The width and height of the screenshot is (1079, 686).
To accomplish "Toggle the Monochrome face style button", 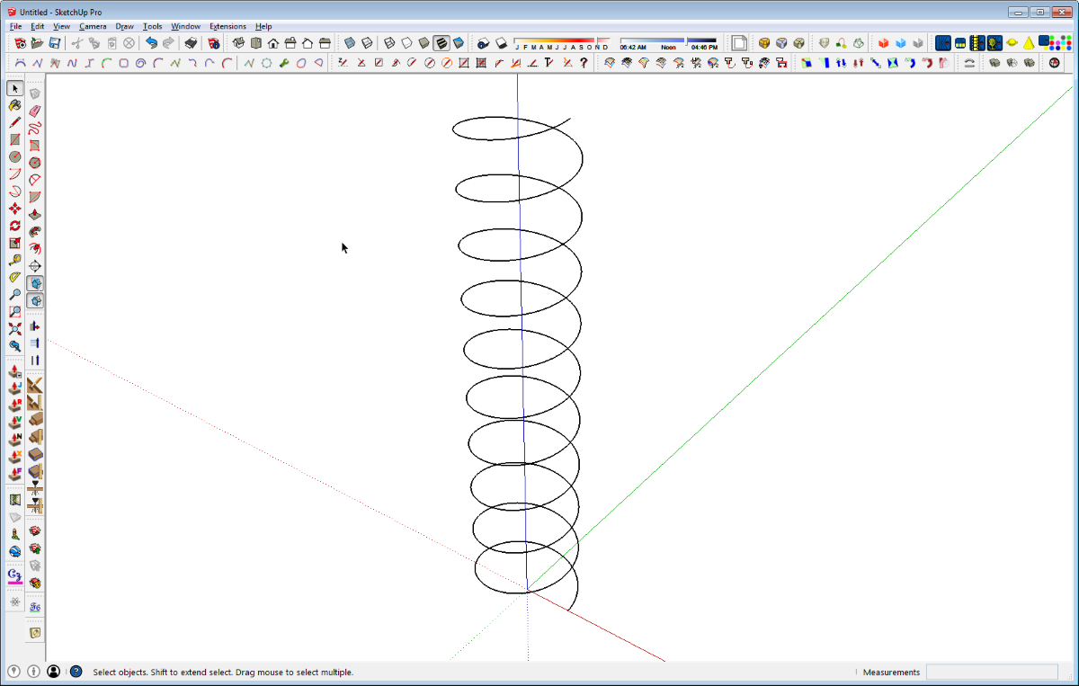I will tap(459, 43).
